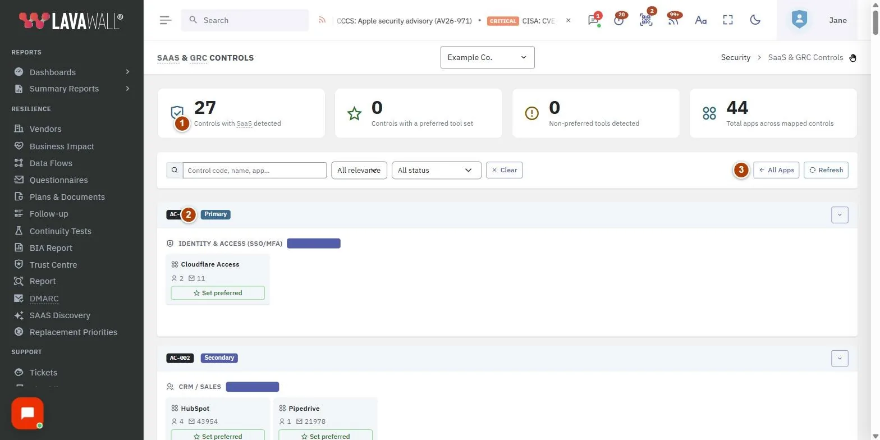Click the Security breadcrumb link
Screen dimensions: 880x440
(x=735, y=57)
